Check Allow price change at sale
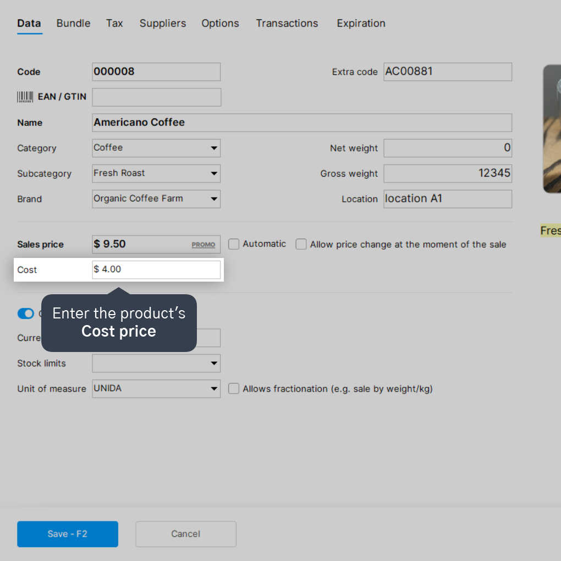This screenshot has width=561, height=561. (301, 244)
